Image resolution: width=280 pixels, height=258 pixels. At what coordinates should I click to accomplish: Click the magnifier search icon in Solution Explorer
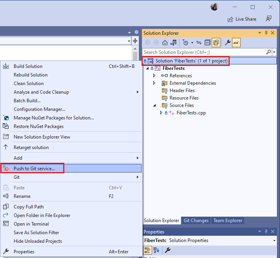(x=268, y=52)
